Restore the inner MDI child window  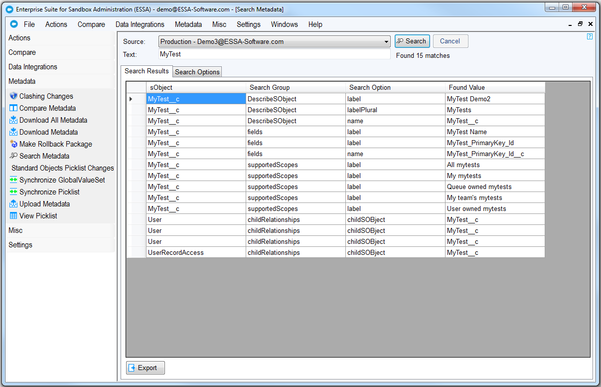580,24
